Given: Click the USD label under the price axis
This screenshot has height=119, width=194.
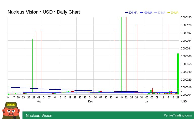Looking at the screenshot, I should point(184,101).
